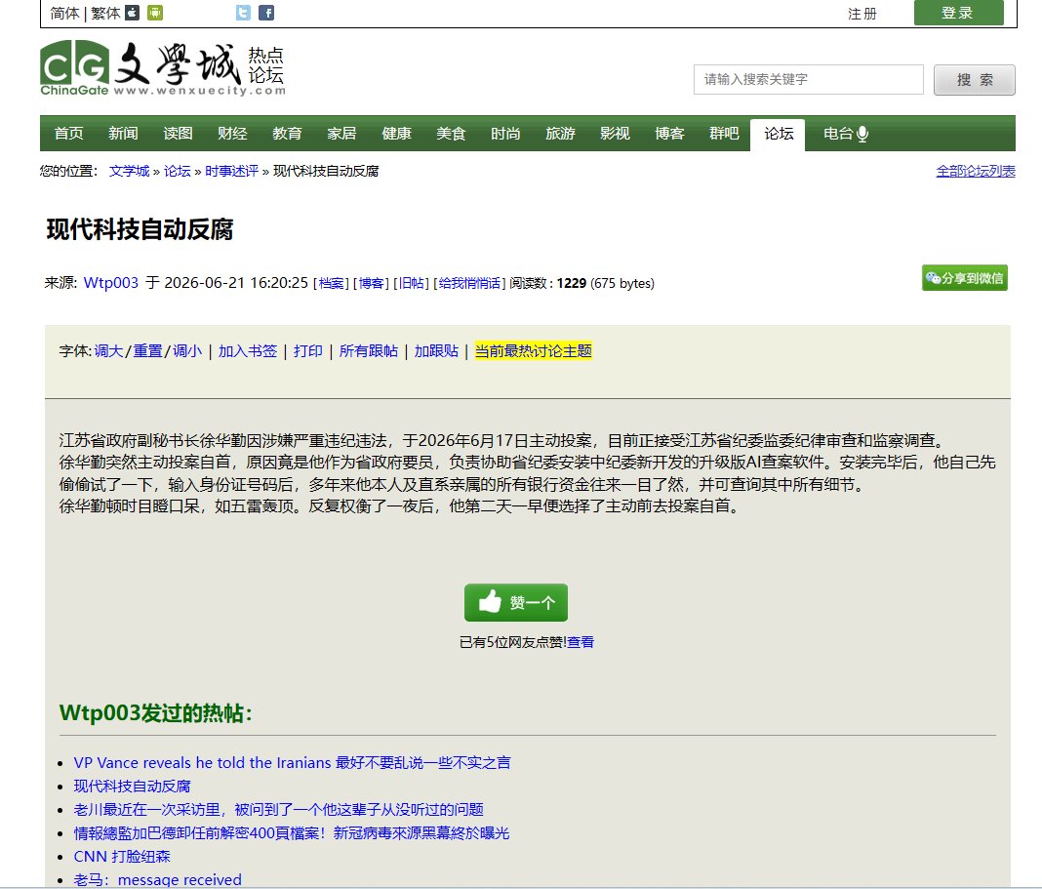Open the 档案 link
The width and height of the screenshot is (1042, 889).
coord(331,283)
